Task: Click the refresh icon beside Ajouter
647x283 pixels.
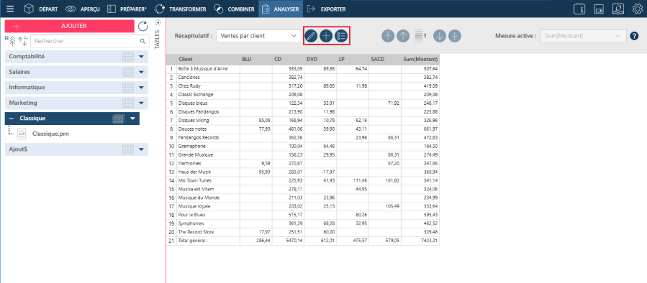Action: (142, 27)
